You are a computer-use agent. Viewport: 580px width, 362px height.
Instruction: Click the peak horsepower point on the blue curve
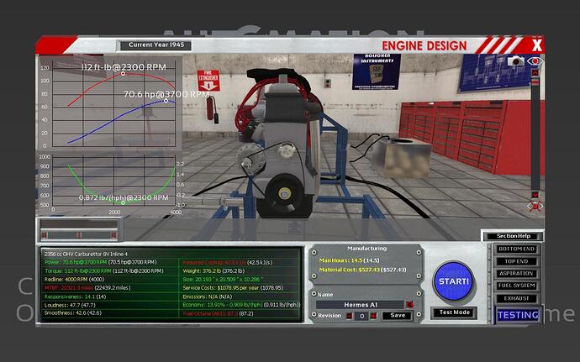click(166, 101)
